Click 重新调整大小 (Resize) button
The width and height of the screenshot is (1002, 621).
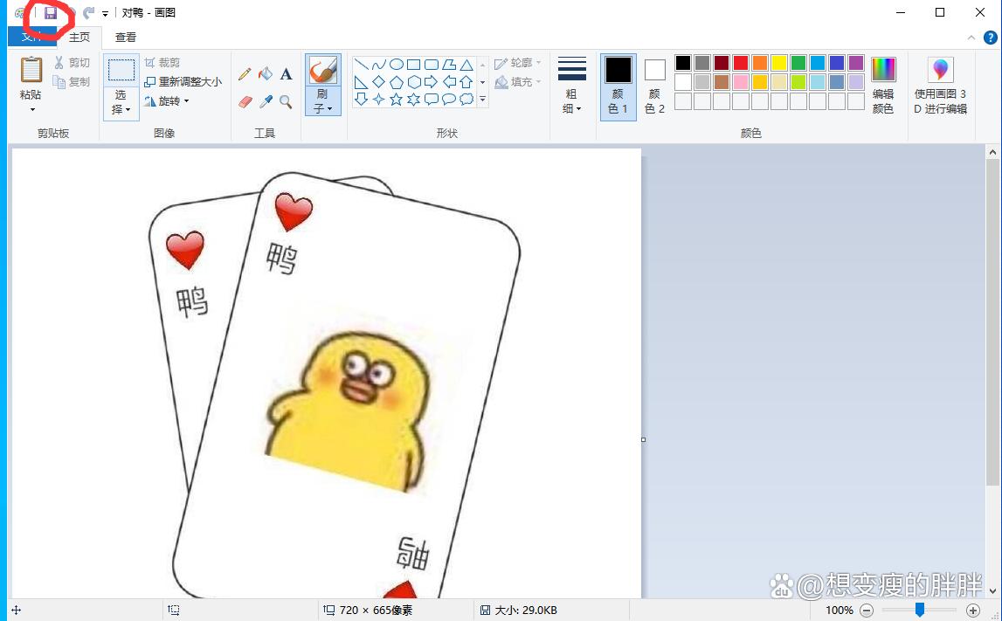tap(183, 82)
